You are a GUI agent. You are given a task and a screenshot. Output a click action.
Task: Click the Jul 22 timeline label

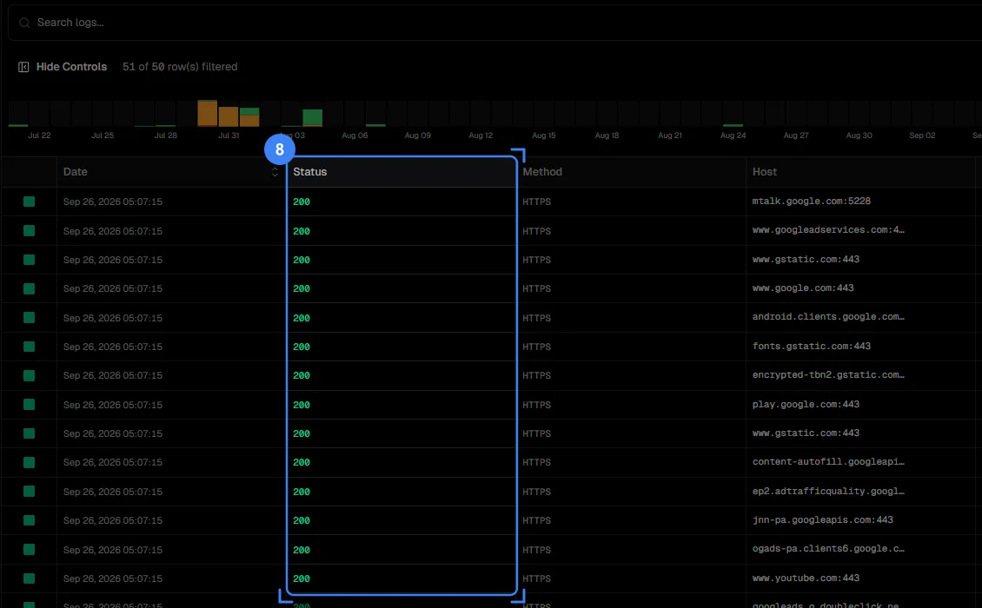(x=39, y=135)
